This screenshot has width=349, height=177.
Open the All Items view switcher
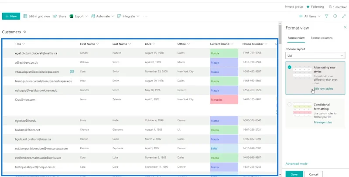[x=310, y=16]
